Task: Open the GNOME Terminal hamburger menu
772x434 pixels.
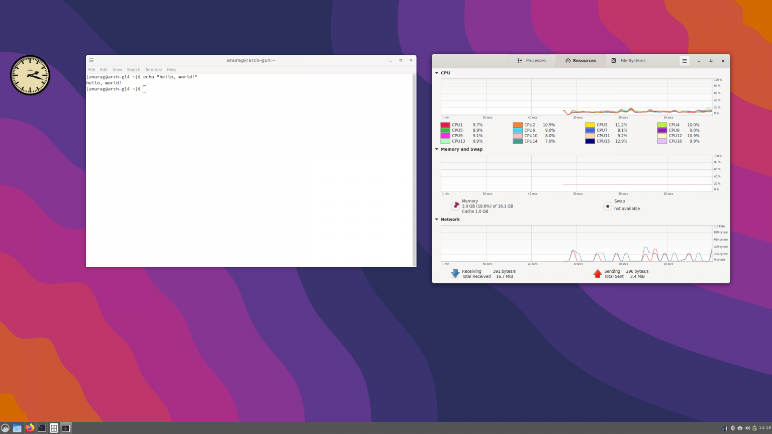Action: (91, 60)
